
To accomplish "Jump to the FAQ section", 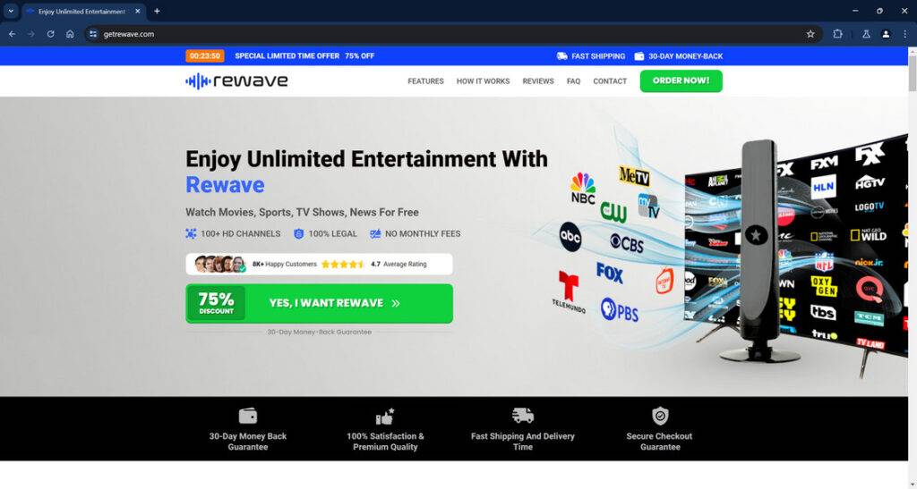I will (x=574, y=81).
